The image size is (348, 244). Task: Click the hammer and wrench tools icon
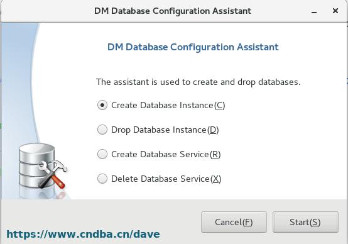[53, 174]
